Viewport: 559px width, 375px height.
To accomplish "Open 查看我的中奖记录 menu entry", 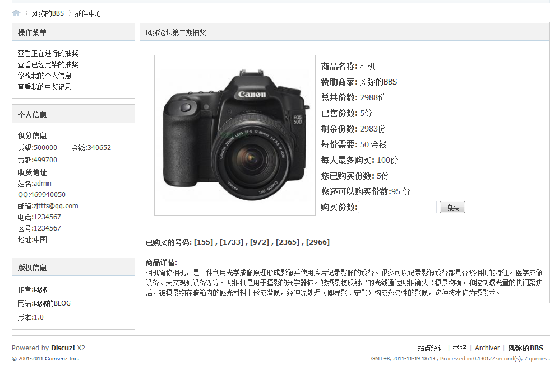I will [x=44, y=87].
